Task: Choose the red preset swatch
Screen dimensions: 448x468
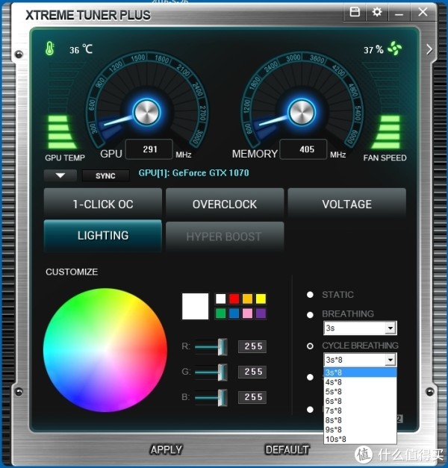Action: tap(234, 299)
